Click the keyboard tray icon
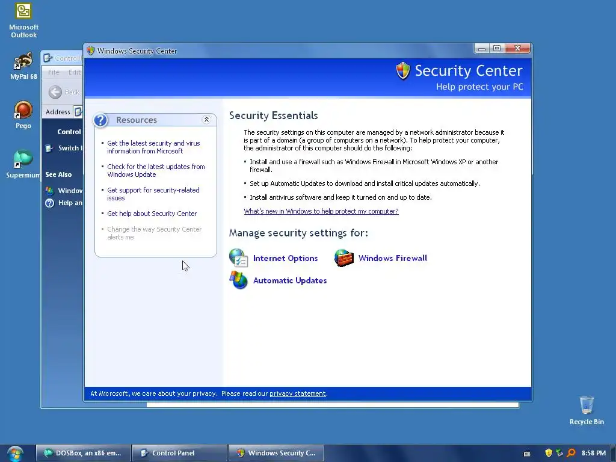The image size is (616, 462). [527, 454]
